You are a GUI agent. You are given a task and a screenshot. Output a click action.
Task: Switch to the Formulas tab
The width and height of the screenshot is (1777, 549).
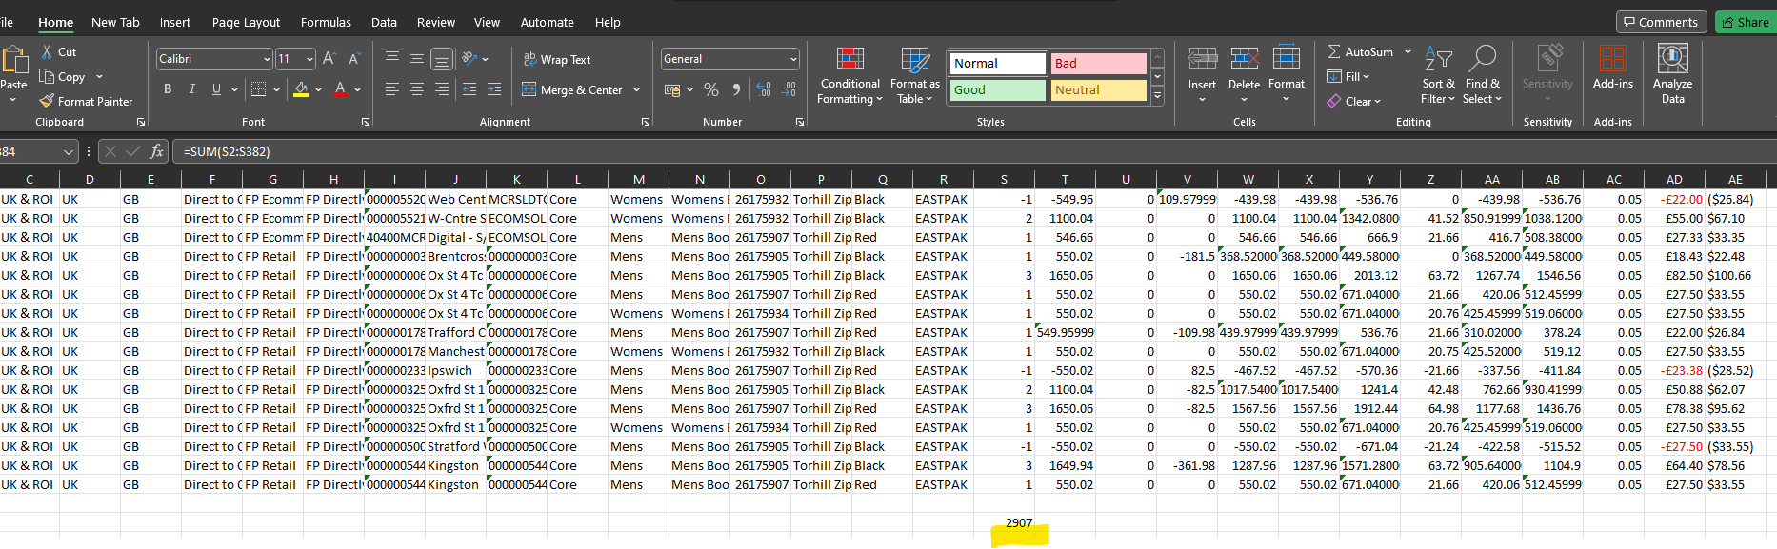click(x=326, y=22)
